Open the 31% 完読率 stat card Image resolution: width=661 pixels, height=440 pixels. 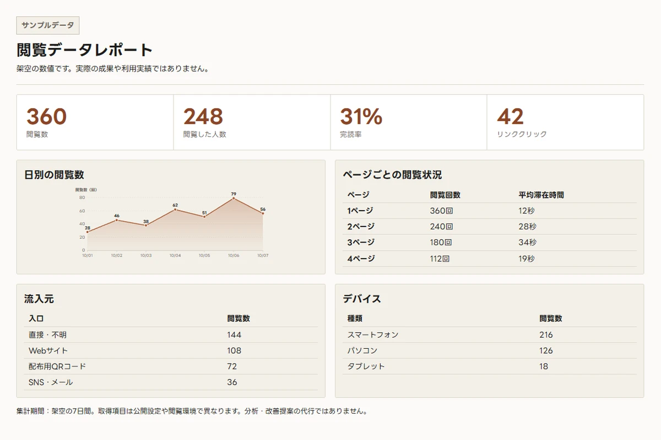409,122
